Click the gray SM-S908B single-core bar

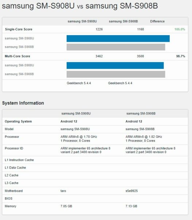pos(116,47)
